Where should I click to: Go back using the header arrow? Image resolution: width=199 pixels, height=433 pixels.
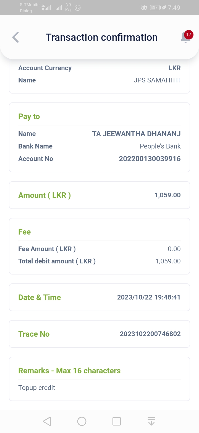coord(16,37)
